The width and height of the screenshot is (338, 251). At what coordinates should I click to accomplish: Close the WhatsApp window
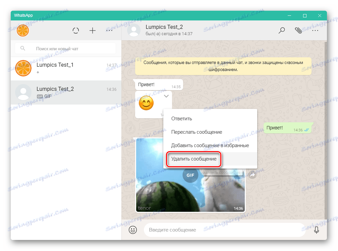(320, 15)
